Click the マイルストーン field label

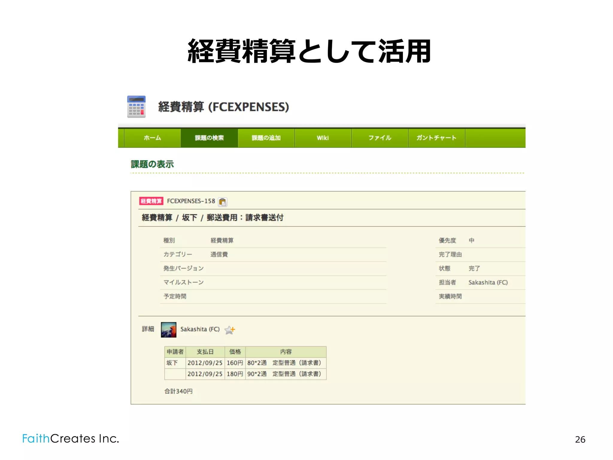183,282
